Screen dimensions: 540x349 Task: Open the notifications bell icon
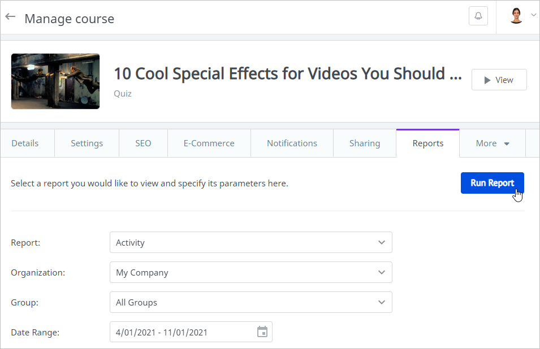click(478, 16)
